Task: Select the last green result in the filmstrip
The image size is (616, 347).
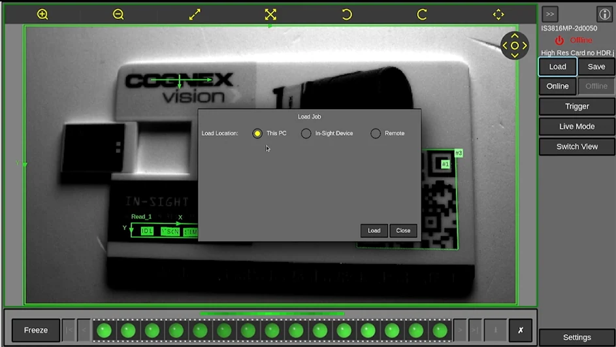Action: pyautogui.click(x=440, y=331)
